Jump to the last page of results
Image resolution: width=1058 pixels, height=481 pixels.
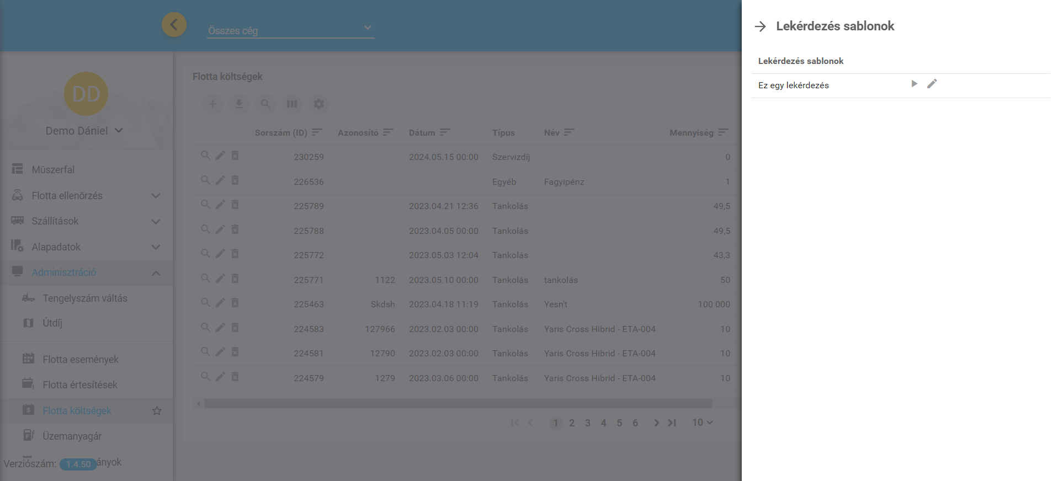point(672,423)
